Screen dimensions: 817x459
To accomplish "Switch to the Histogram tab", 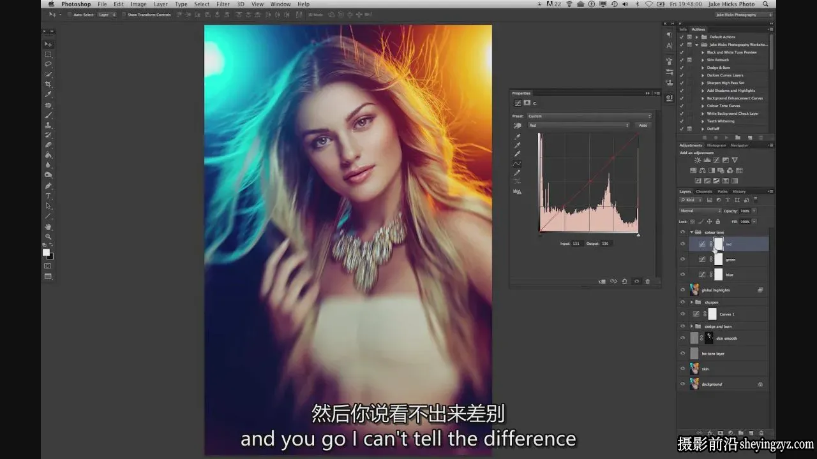I will pos(716,145).
